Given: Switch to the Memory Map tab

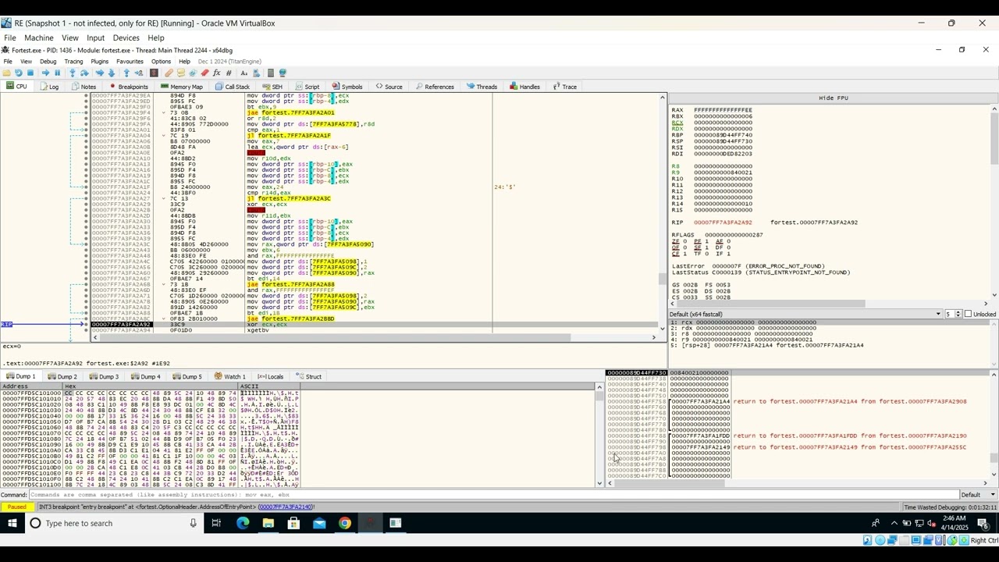Looking at the screenshot, I should 181,87.
